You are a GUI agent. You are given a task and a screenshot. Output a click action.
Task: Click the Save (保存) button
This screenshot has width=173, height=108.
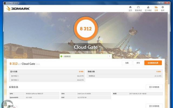tap(138, 63)
